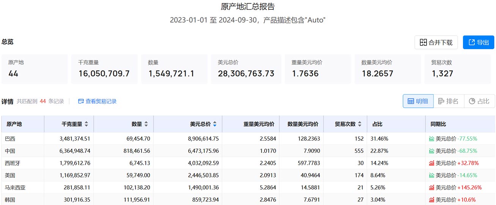Click the 明细 table grid icon

411,101
